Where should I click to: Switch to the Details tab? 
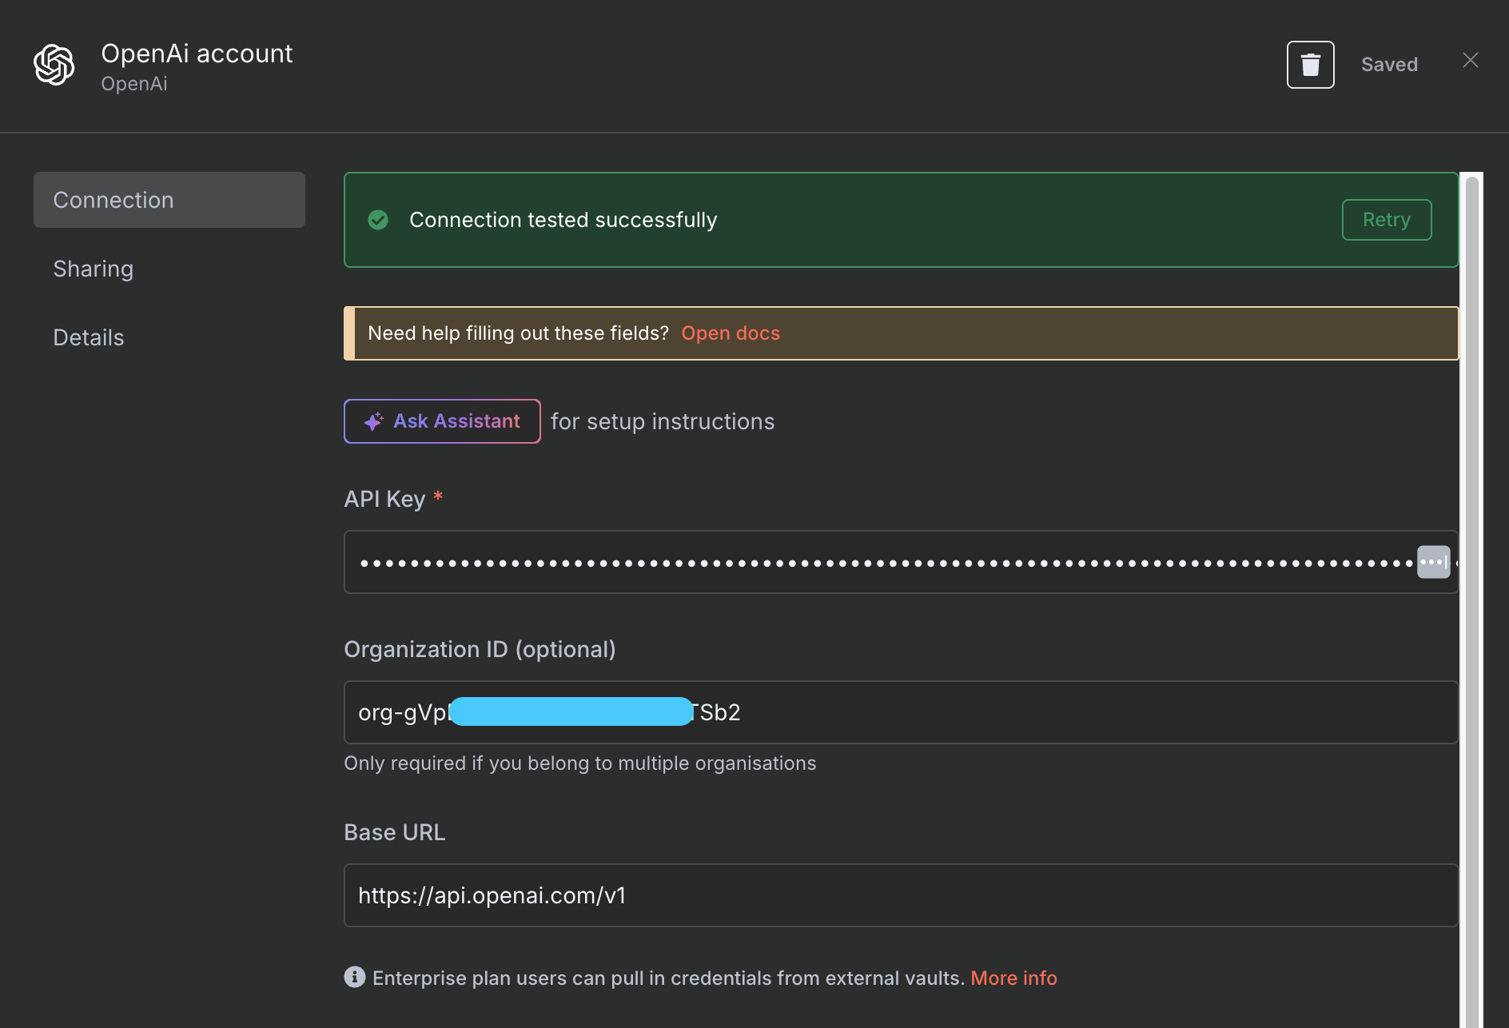[89, 337]
